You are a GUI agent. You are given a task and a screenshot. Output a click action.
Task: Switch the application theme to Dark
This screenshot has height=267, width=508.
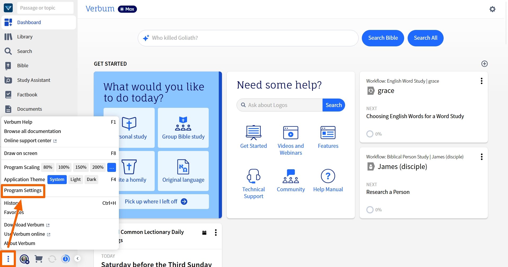(91, 179)
